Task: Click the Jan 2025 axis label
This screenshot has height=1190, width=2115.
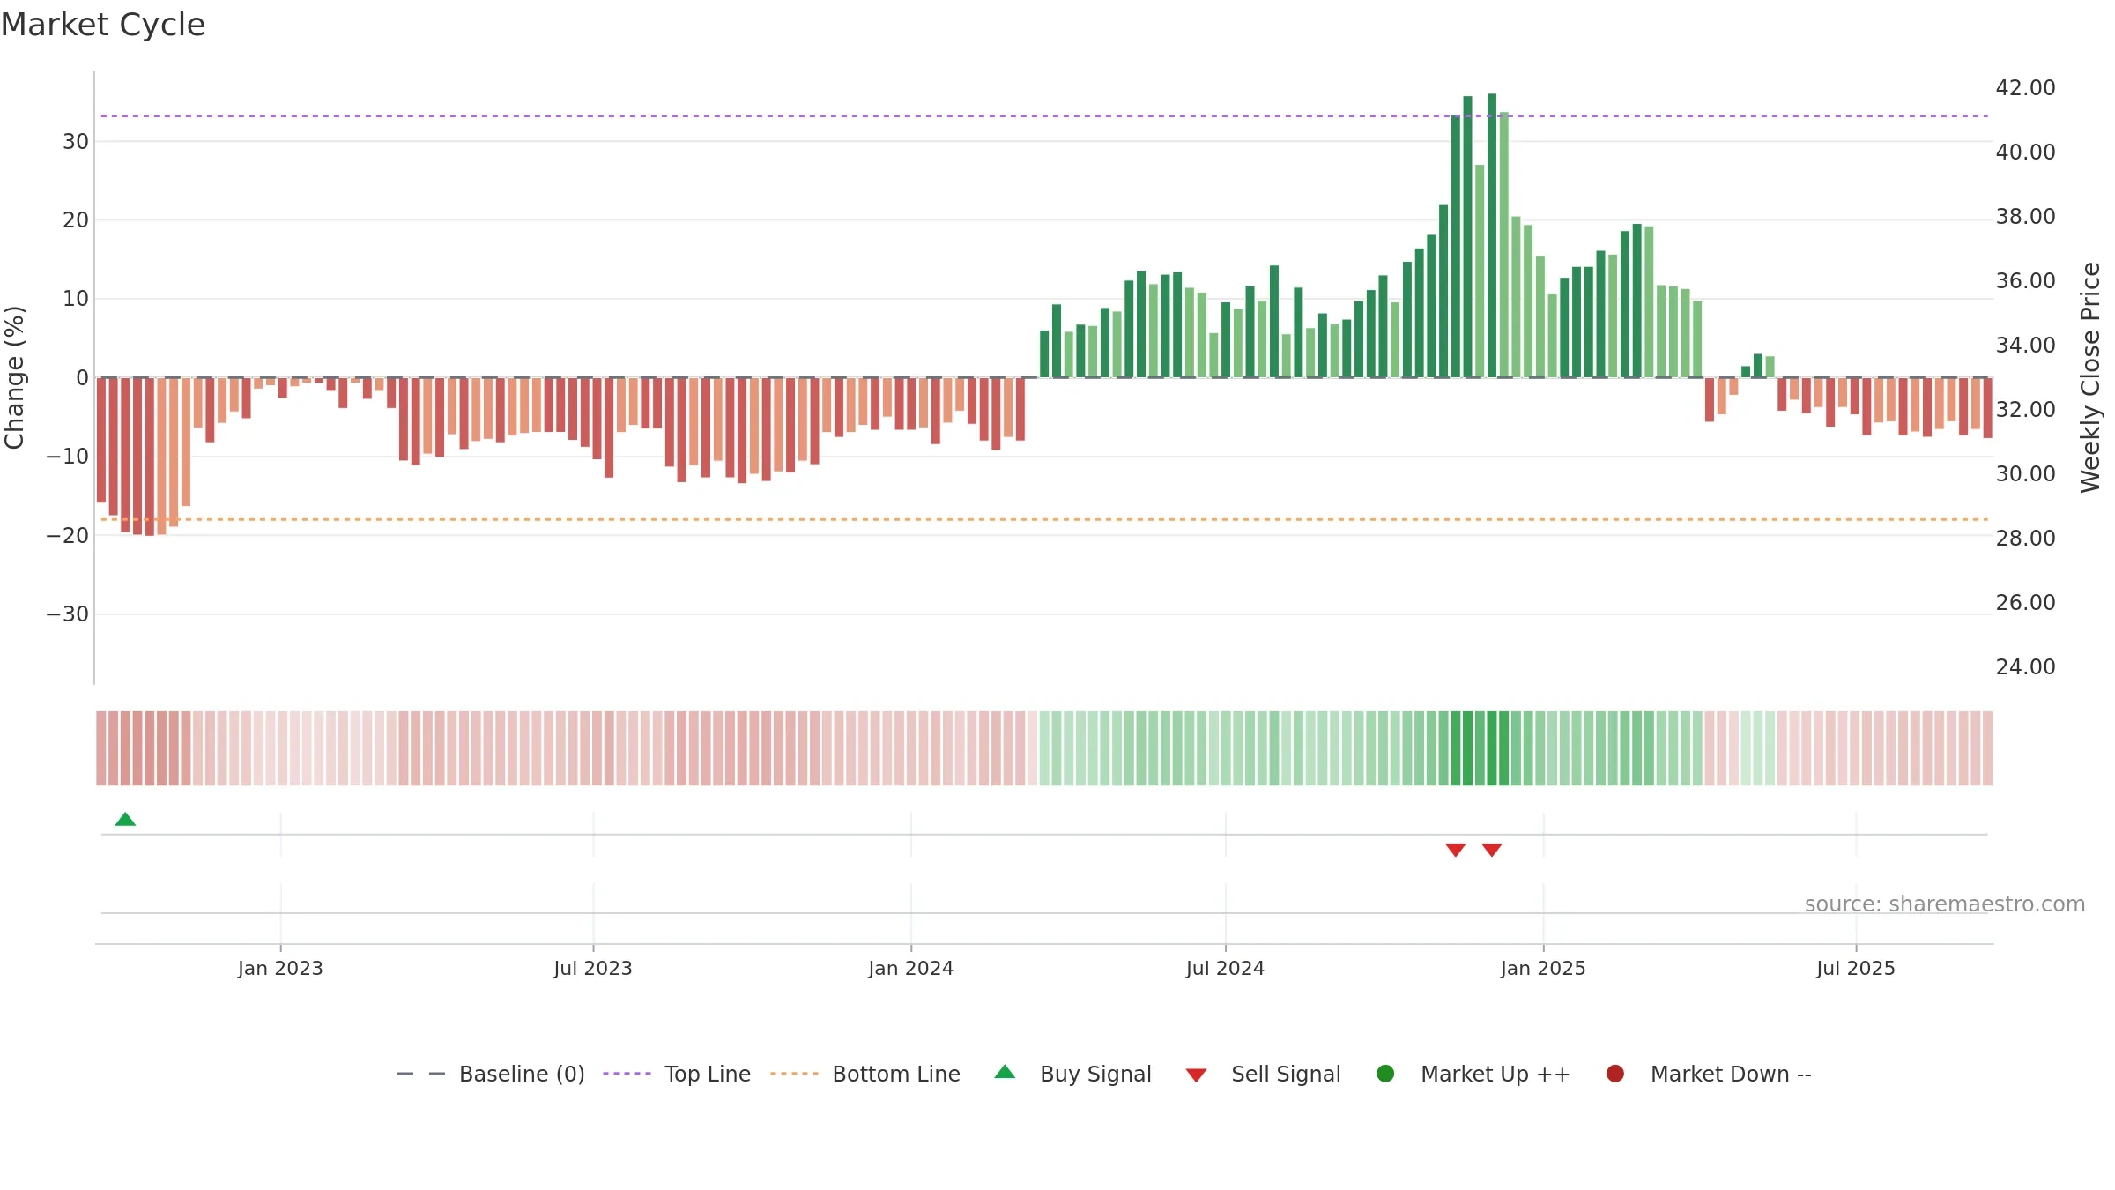Action: pos(1543,969)
